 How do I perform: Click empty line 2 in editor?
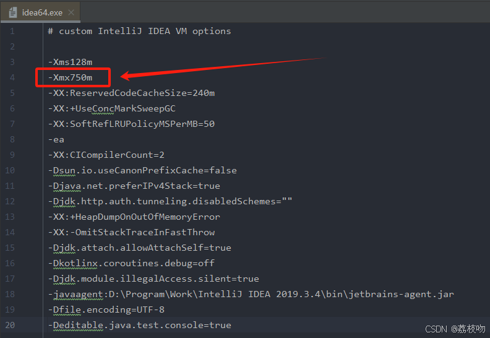coord(265,46)
